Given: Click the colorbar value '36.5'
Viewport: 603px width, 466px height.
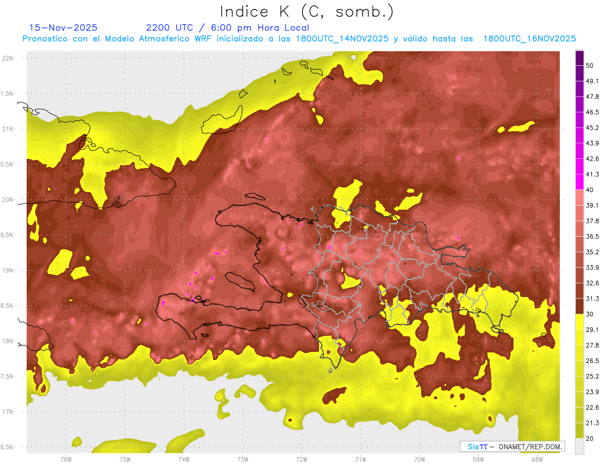Looking at the screenshot, I should click(592, 236).
